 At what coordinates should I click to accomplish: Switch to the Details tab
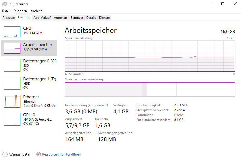click(91, 18)
